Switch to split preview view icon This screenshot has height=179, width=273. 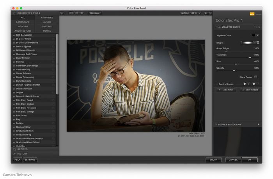tap(76, 13)
